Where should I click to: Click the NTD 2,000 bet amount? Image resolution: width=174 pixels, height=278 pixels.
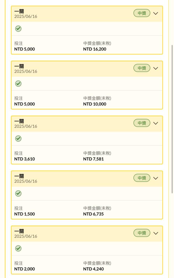tap(25, 269)
